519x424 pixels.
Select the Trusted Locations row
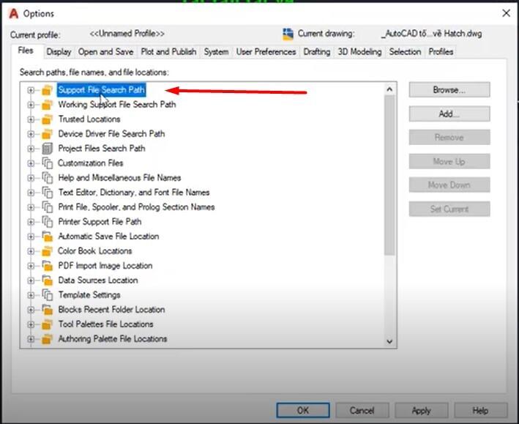point(89,119)
